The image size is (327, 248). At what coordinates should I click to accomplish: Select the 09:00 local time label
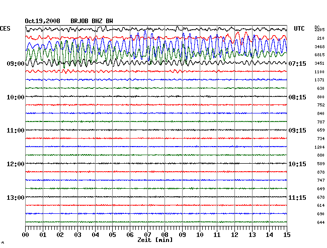point(16,63)
